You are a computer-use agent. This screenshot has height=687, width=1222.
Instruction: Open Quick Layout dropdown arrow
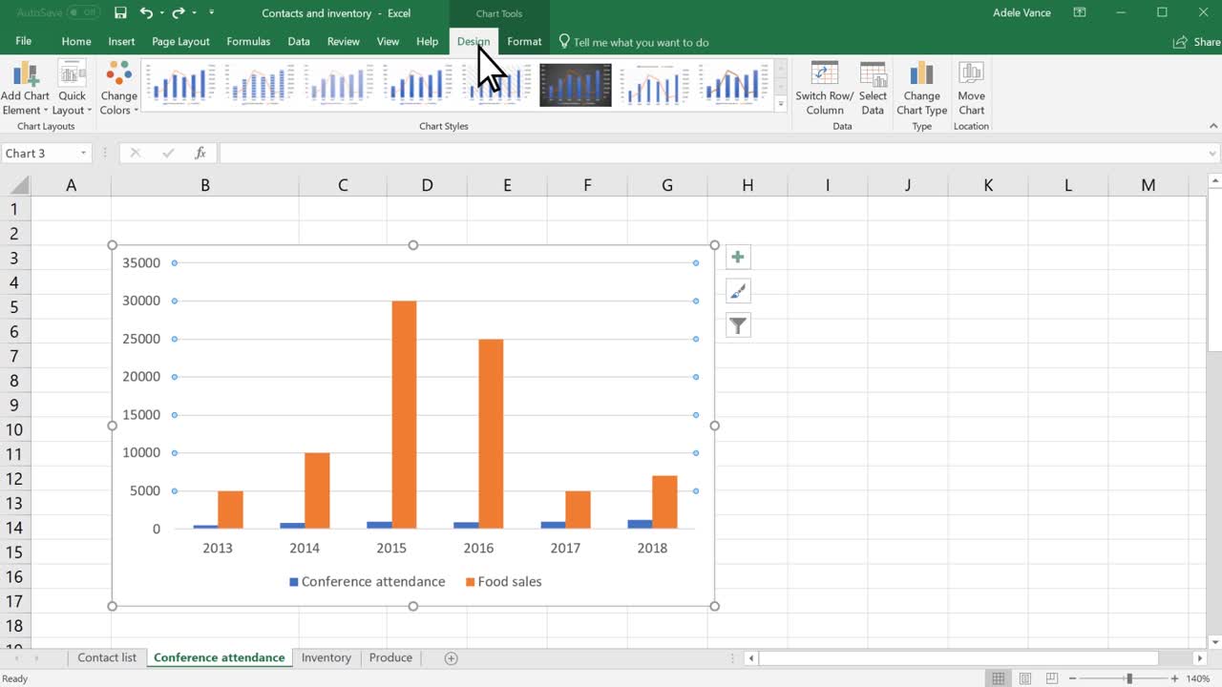coord(90,111)
